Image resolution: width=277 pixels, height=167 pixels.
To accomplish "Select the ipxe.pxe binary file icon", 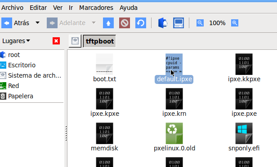I will click(x=244, y=99).
